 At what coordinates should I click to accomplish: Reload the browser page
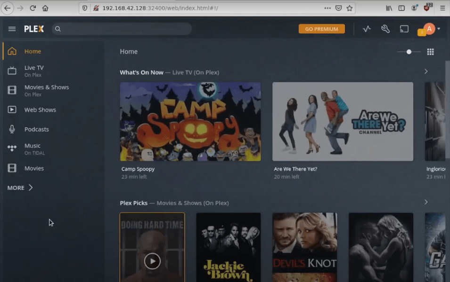[33, 8]
